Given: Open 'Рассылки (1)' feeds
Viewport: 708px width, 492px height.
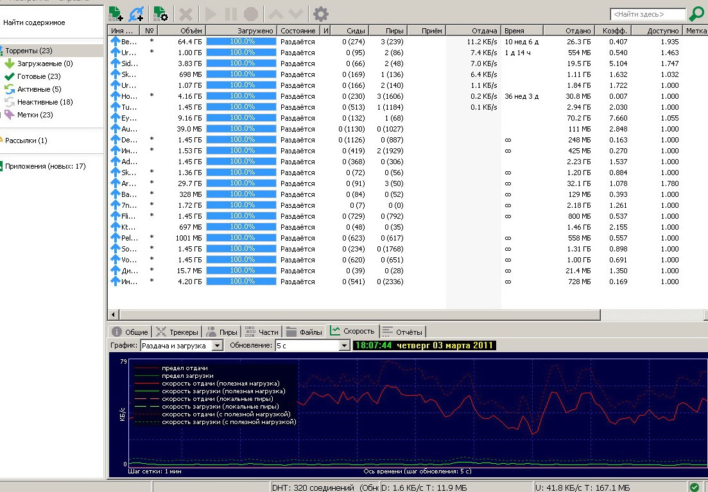Looking at the screenshot, I should pos(26,140).
